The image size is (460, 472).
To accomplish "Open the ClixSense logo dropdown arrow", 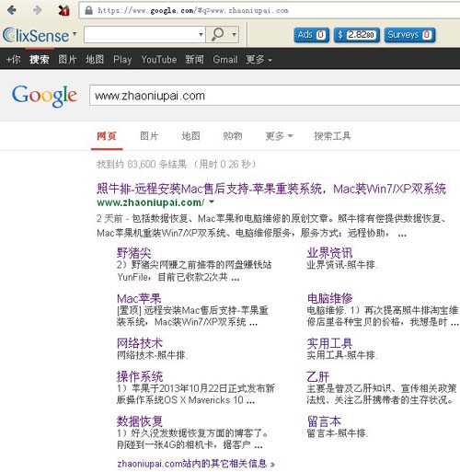I will (75, 34).
